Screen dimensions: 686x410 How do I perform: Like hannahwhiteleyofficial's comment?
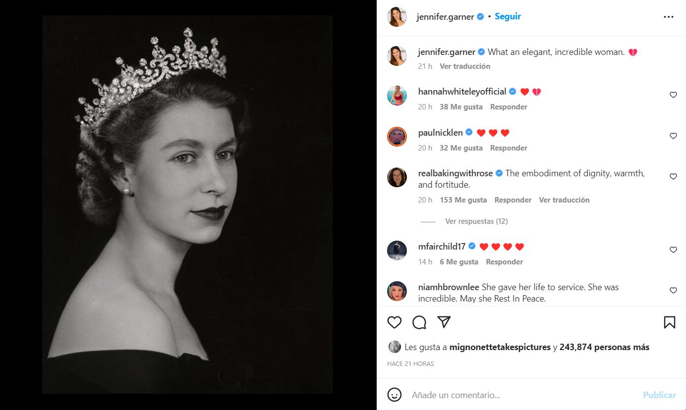click(673, 95)
